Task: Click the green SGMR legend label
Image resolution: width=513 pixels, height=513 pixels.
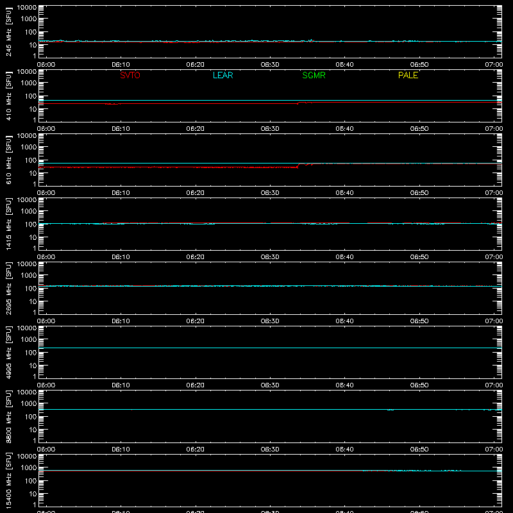Action: point(314,75)
